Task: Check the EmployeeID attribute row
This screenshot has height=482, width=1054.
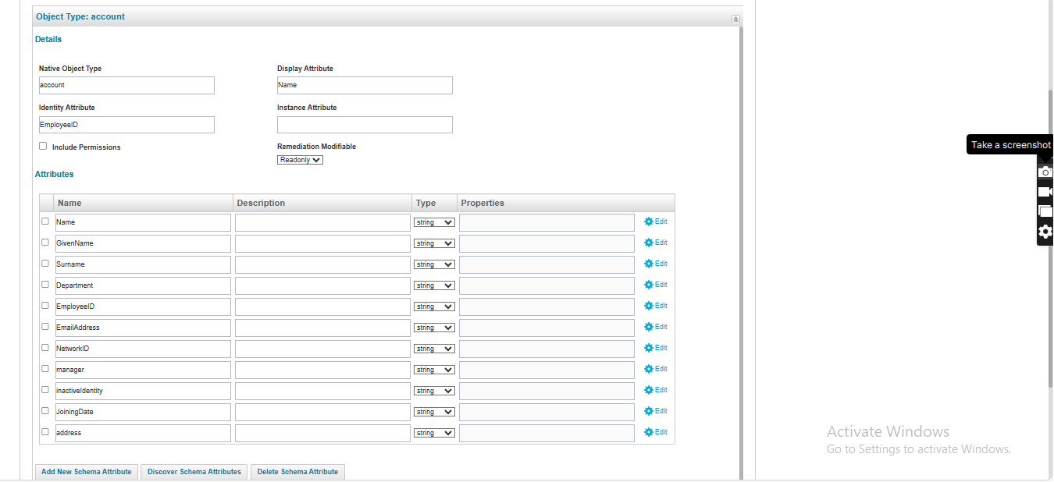Action: pyautogui.click(x=45, y=306)
